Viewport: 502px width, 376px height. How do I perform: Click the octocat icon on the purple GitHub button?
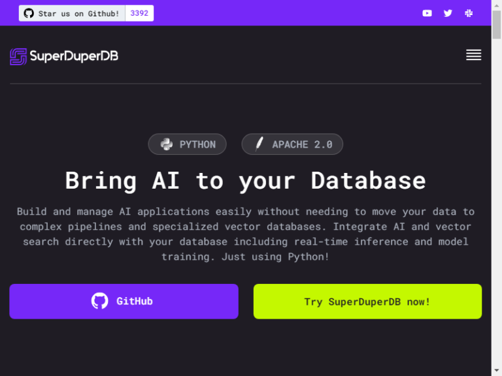[99, 301]
